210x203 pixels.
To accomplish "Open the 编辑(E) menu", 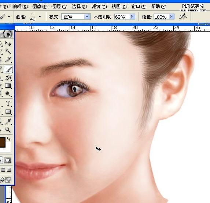I will (x=20, y=7).
